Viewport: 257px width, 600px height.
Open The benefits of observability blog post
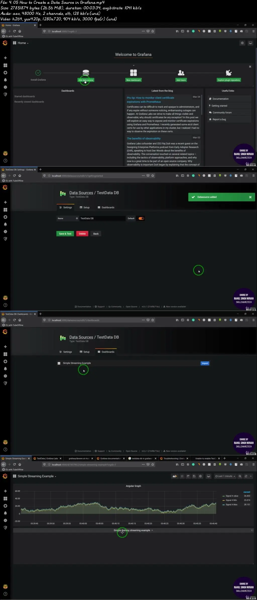[x=144, y=138]
